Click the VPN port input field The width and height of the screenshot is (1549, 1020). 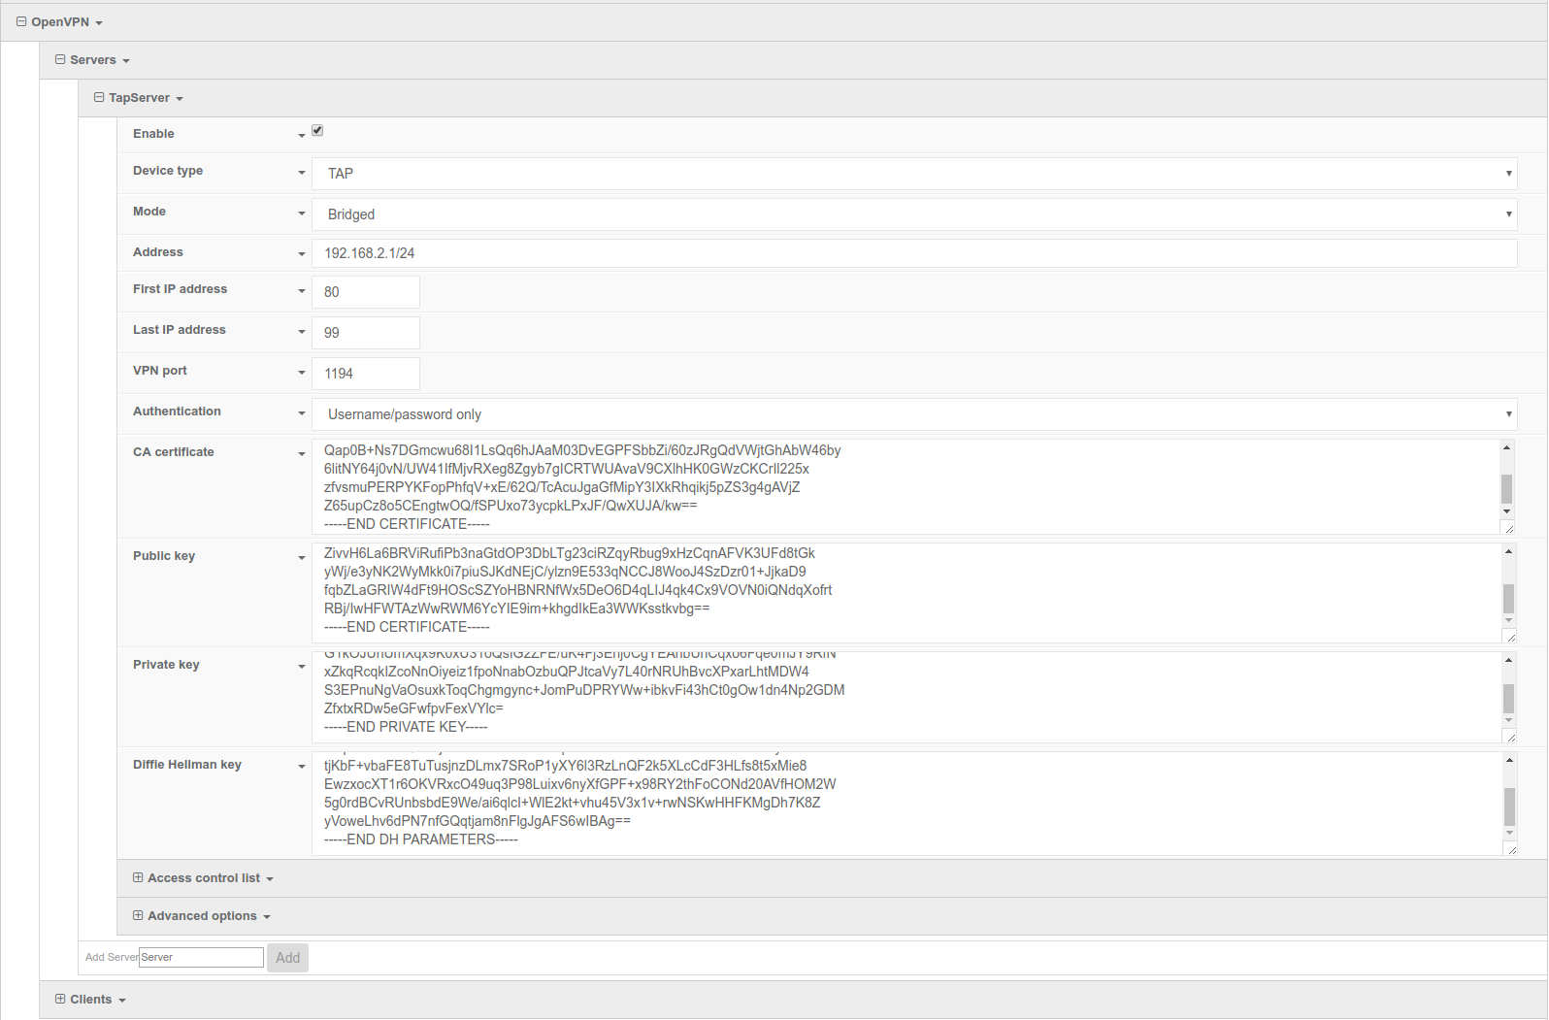pyautogui.click(x=366, y=374)
